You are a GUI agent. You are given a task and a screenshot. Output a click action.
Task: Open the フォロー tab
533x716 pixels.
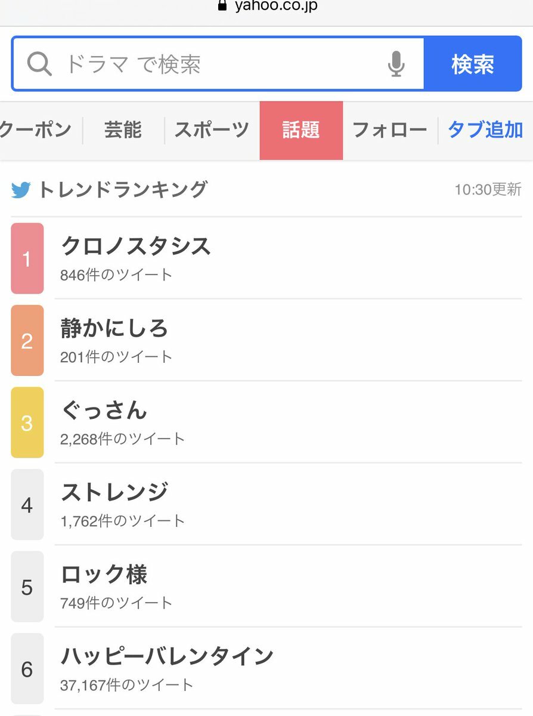[390, 130]
